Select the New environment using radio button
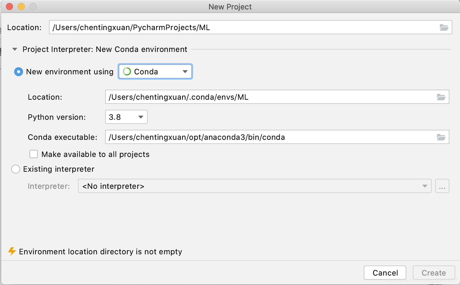Screen dimensions: 460x285 (19, 72)
